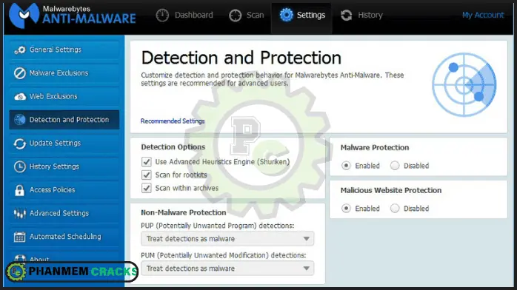Click the Dashboard gauge icon
Image resolution: width=517 pixels, height=290 pixels.
click(162, 15)
